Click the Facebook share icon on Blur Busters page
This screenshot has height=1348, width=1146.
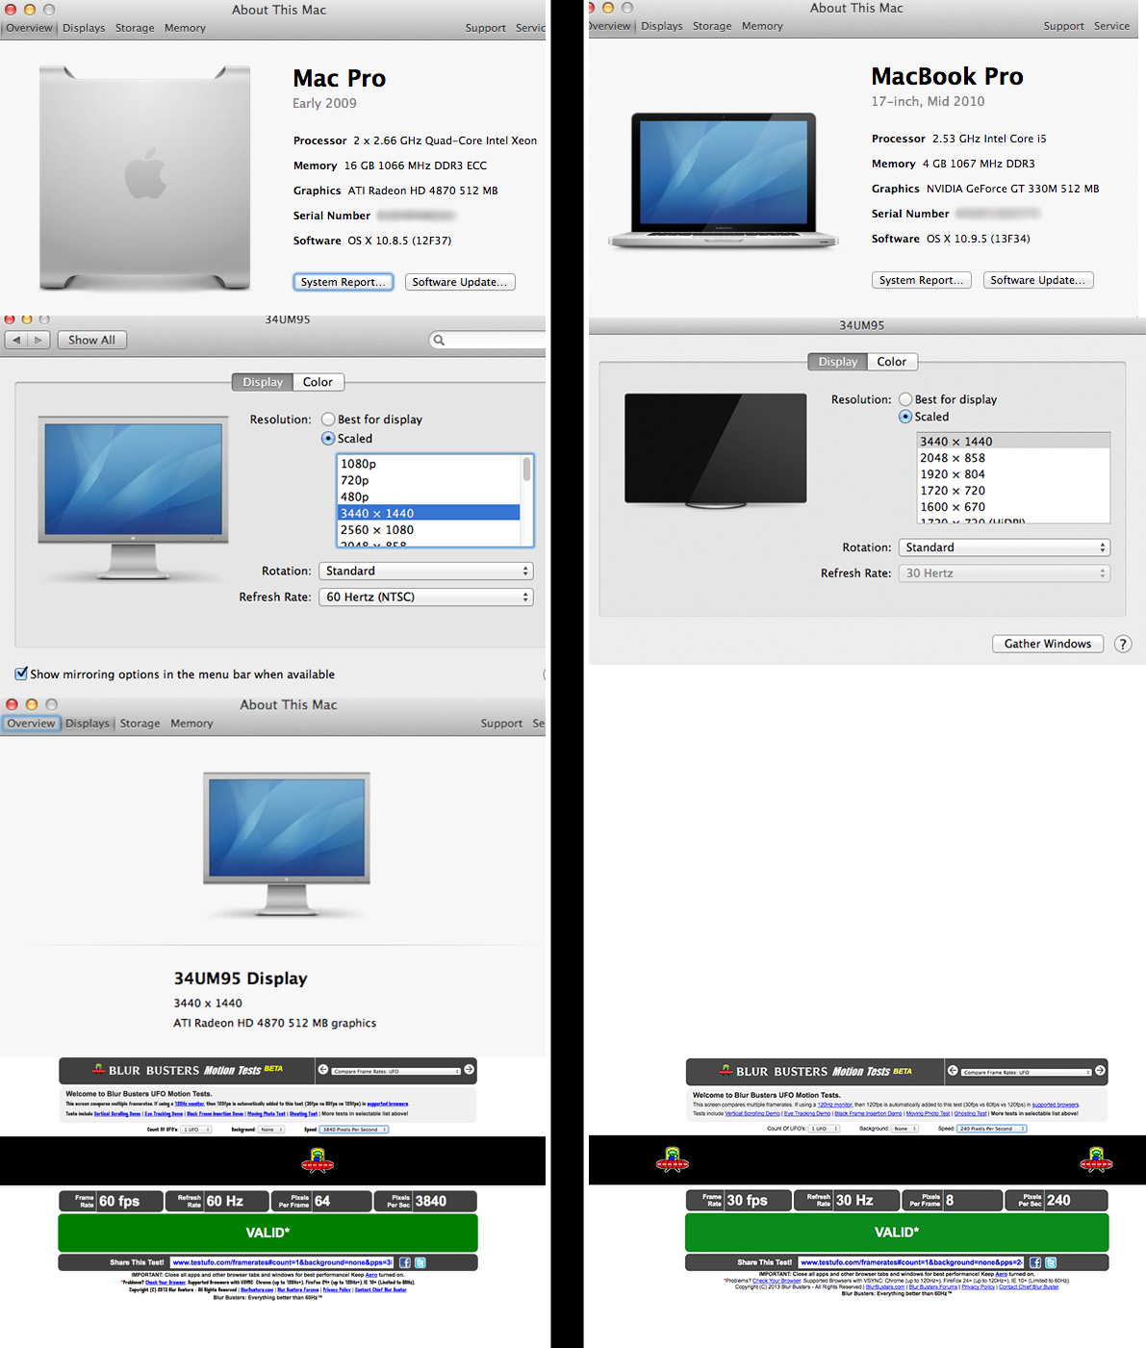pyautogui.click(x=404, y=1262)
